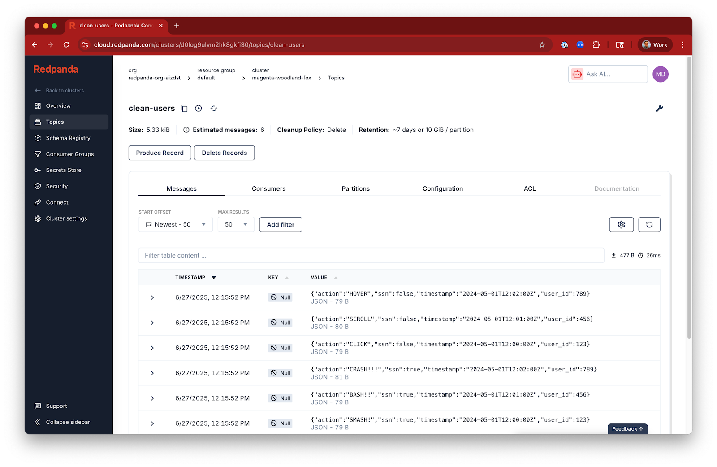
Task: Open the Max Results dropdown
Action: [x=236, y=224]
